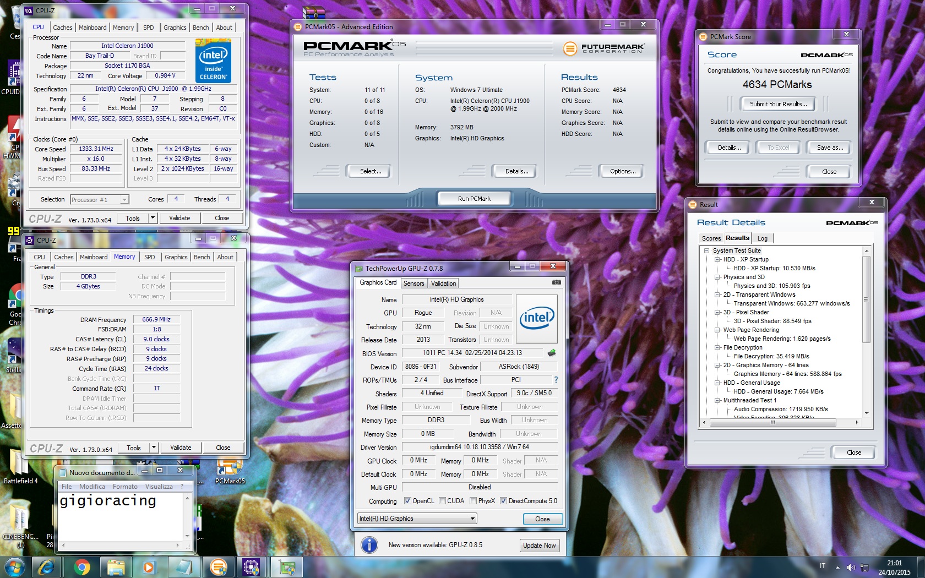This screenshot has width=925, height=578.
Task: Open the Windows Start orb
Action: [14, 567]
